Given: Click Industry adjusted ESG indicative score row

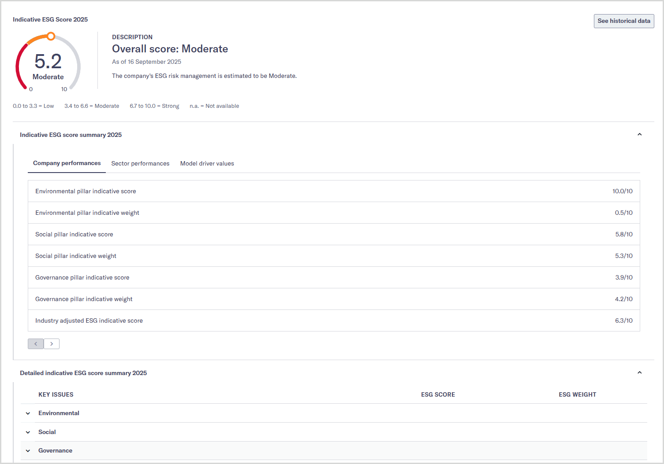Looking at the screenshot, I should tap(333, 320).
